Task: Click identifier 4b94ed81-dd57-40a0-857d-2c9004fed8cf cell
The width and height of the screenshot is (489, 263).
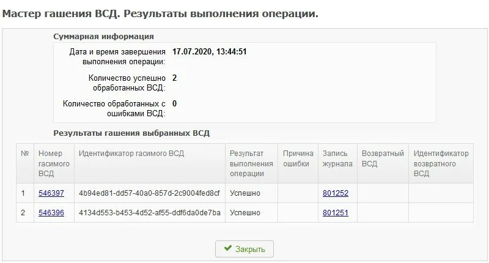Action: [x=149, y=193]
